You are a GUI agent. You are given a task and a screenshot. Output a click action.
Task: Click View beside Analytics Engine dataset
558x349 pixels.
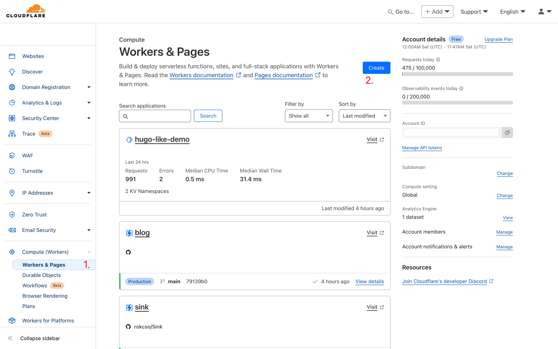[508, 218]
